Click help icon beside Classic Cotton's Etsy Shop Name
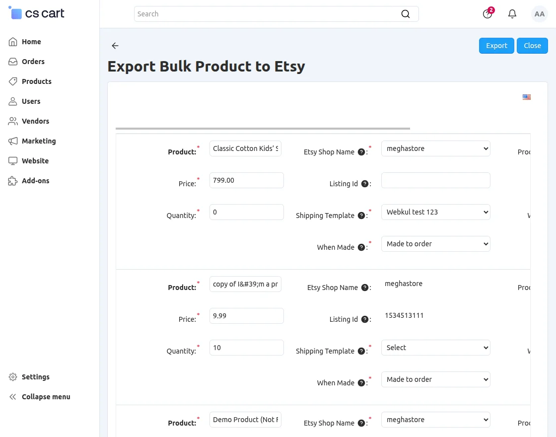 (x=361, y=152)
